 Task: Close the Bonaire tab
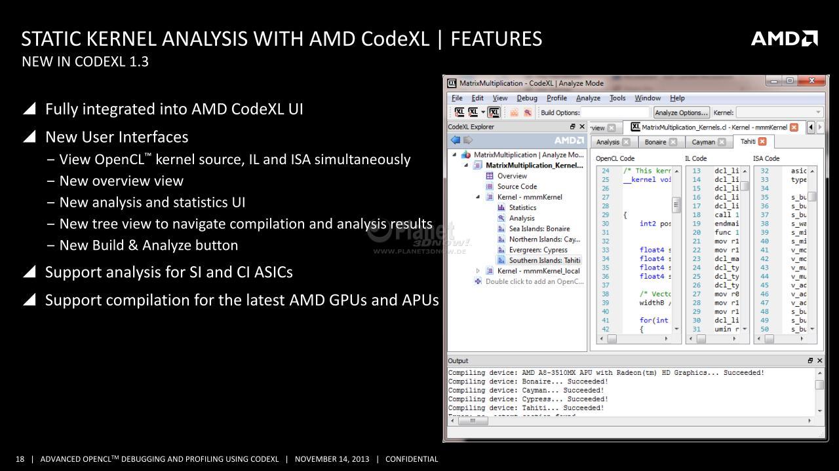(x=673, y=142)
